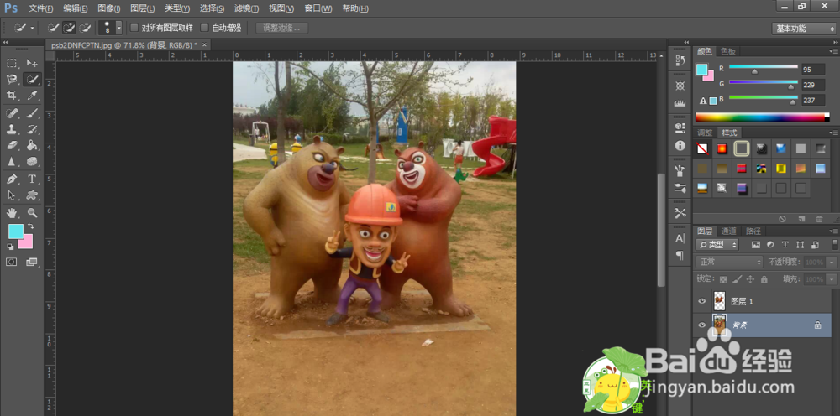
Task: Hide the Background layer eye icon
Action: coord(701,325)
